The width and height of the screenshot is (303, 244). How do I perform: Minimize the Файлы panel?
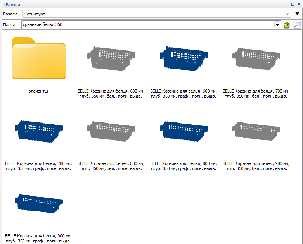point(287,5)
